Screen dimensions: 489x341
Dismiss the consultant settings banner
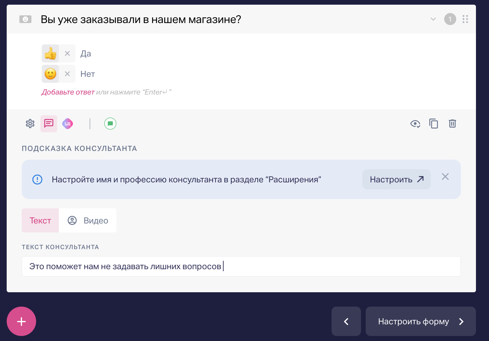coord(445,177)
